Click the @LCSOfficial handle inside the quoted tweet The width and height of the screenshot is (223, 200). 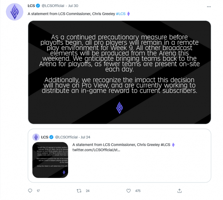(x=66, y=137)
